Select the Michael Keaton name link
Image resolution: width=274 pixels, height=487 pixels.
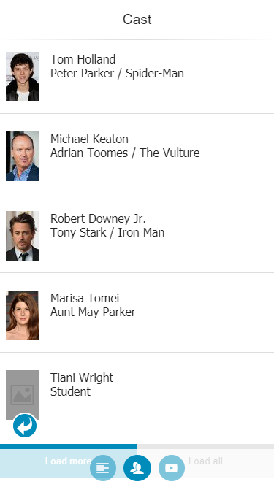(x=89, y=139)
